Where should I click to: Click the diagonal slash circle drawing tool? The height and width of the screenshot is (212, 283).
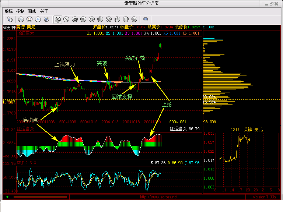[x=66, y=19]
